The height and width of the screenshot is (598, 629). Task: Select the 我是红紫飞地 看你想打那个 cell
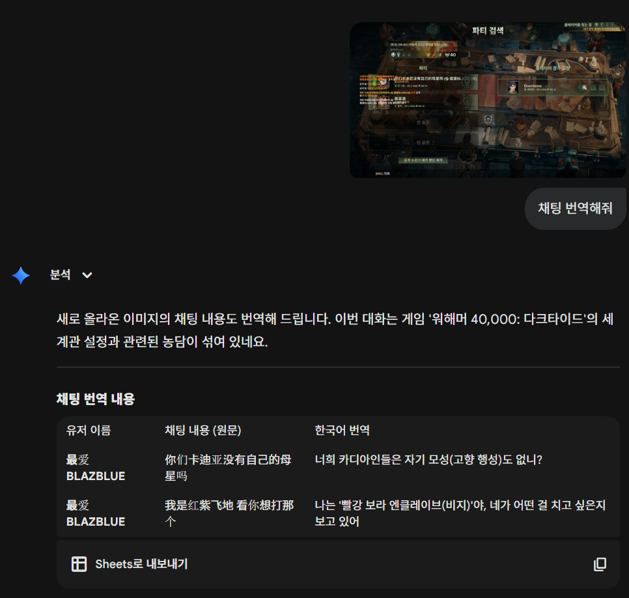tap(229, 513)
